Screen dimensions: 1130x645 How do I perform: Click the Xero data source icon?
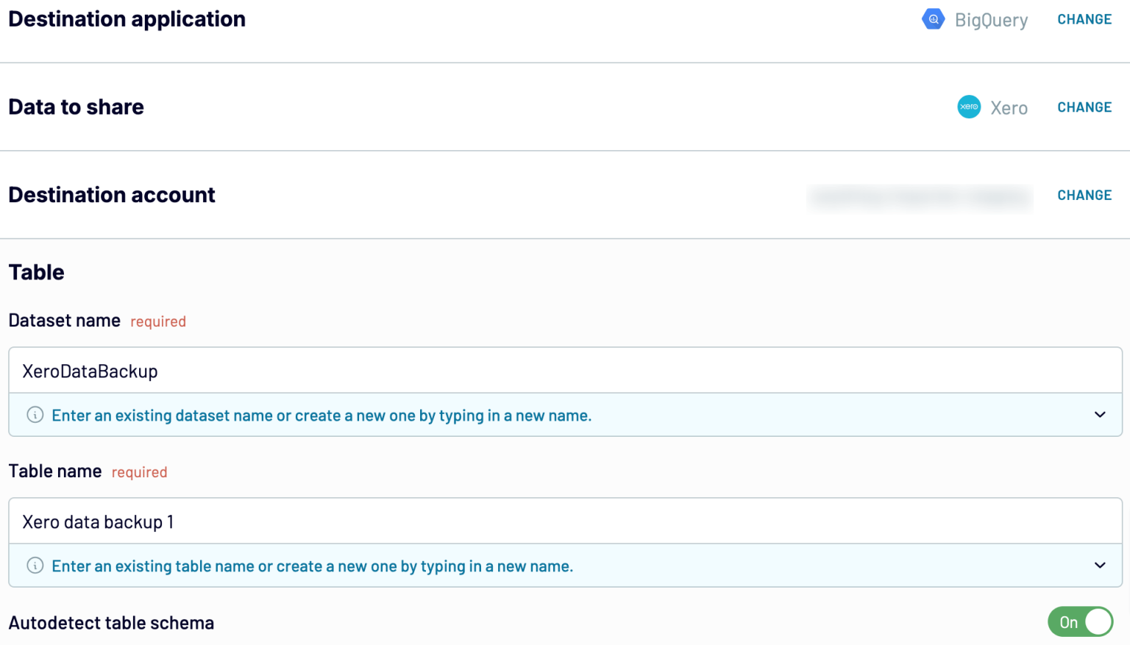[969, 107]
